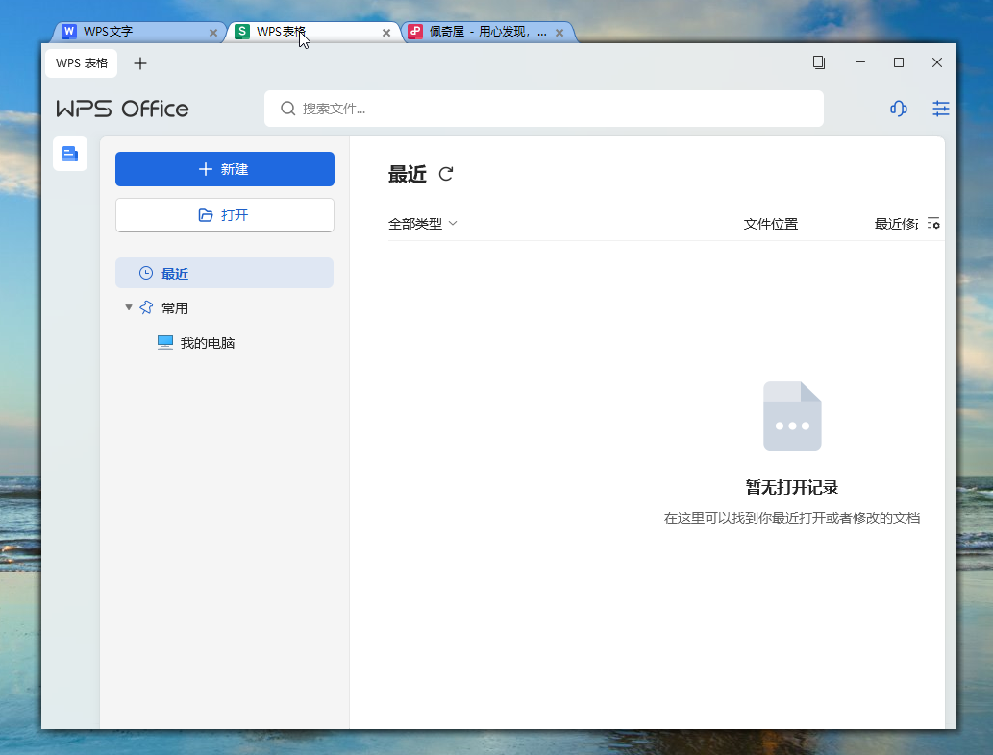Select 常用 pinned section
This screenshot has height=755, width=993.
[175, 308]
